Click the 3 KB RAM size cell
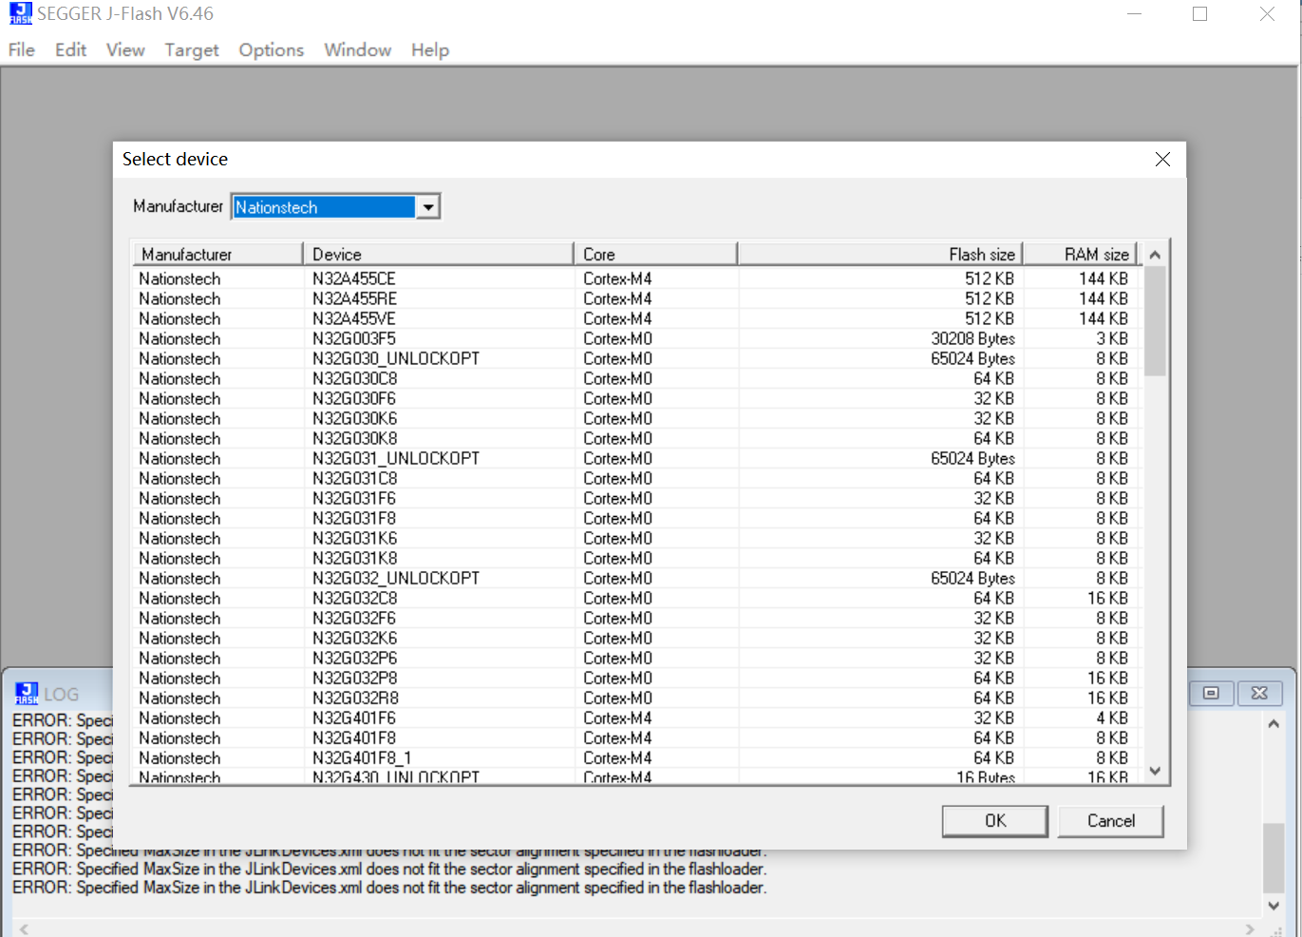The image size is (1302, 937). click(1112, 338)
